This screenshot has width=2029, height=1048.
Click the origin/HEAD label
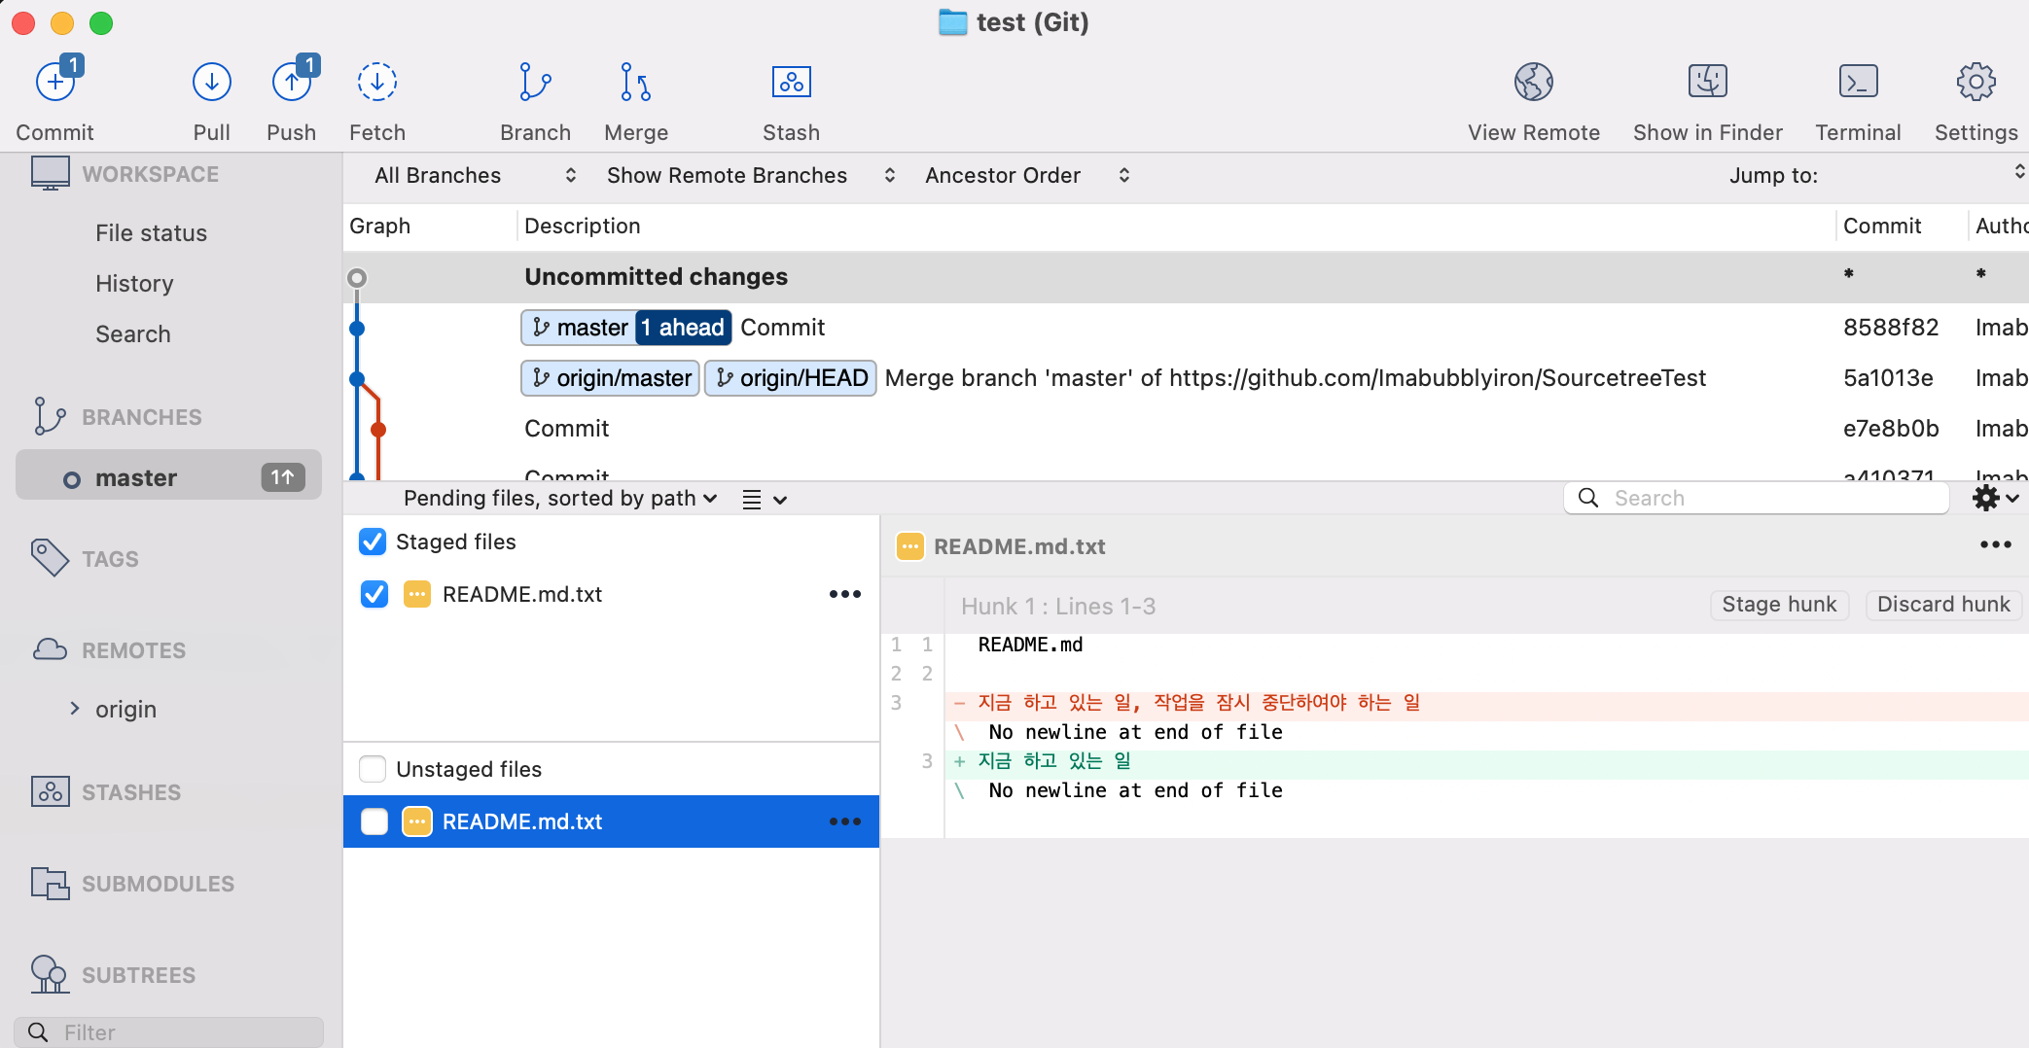791,378
